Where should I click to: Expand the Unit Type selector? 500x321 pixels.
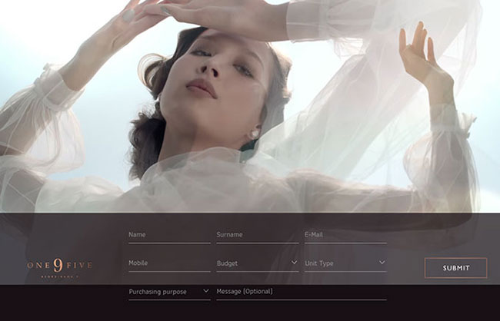(x=345, y=263)
